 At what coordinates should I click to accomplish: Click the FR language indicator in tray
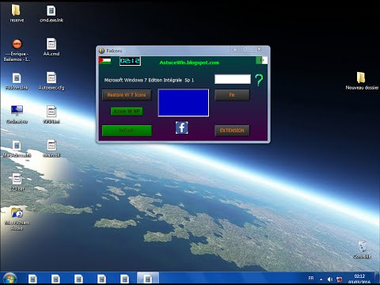[x=311, y=278]
